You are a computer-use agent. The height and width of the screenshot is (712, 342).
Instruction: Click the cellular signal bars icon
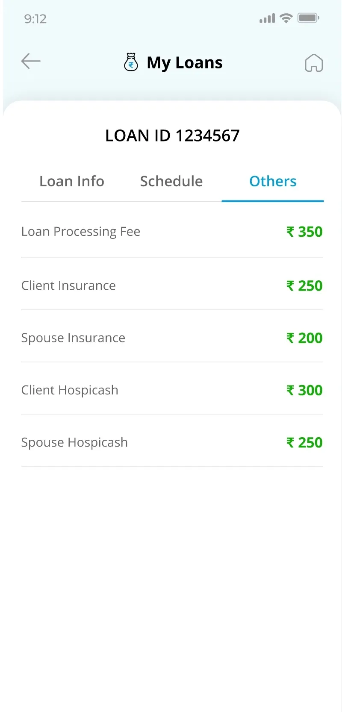(266, 18)
